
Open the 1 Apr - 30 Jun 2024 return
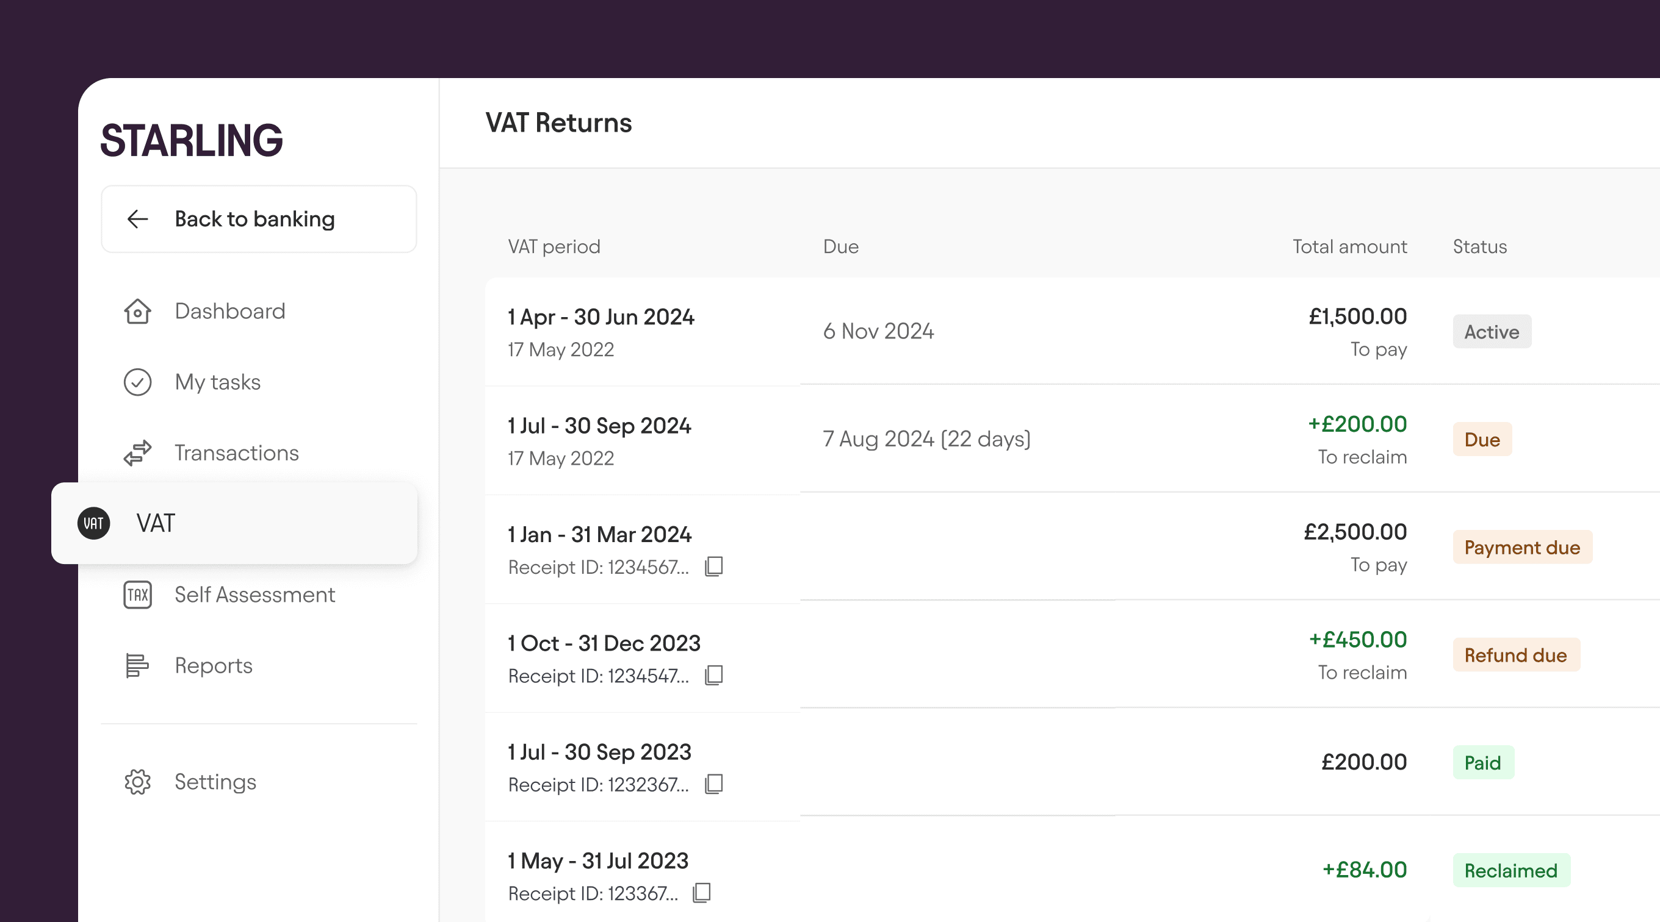point(601,318)
